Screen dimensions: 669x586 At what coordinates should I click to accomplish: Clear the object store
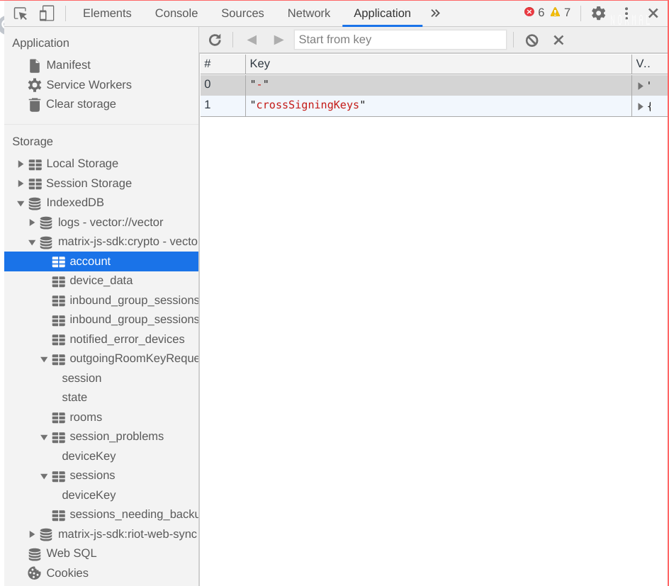click(532, 40)
